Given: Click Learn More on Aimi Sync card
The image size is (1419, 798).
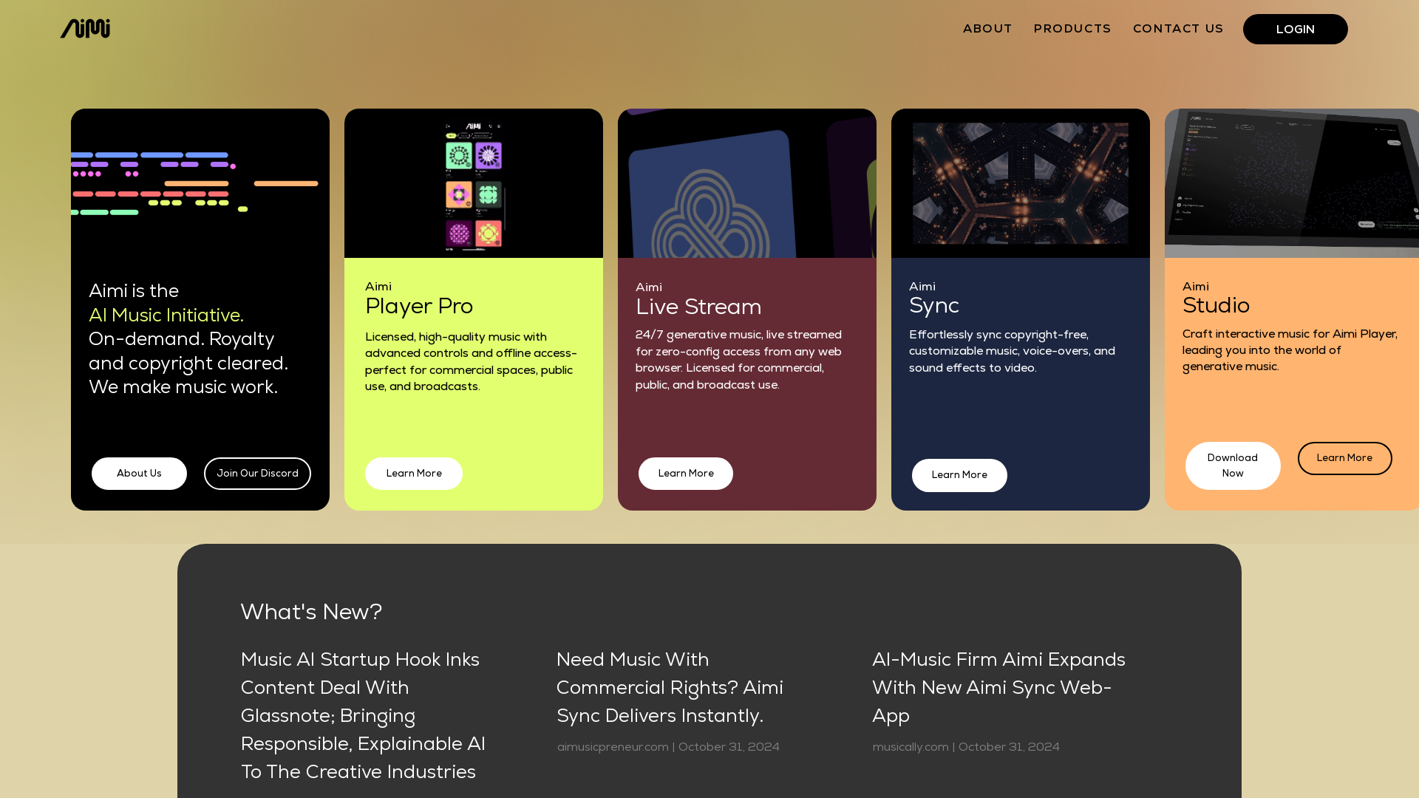Looking at the screenshot, I should click(x=959, y=474).
